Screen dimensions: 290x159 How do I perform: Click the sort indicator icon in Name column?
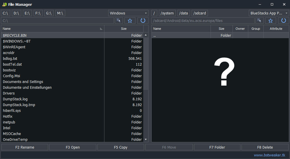[x=101, y=29]
